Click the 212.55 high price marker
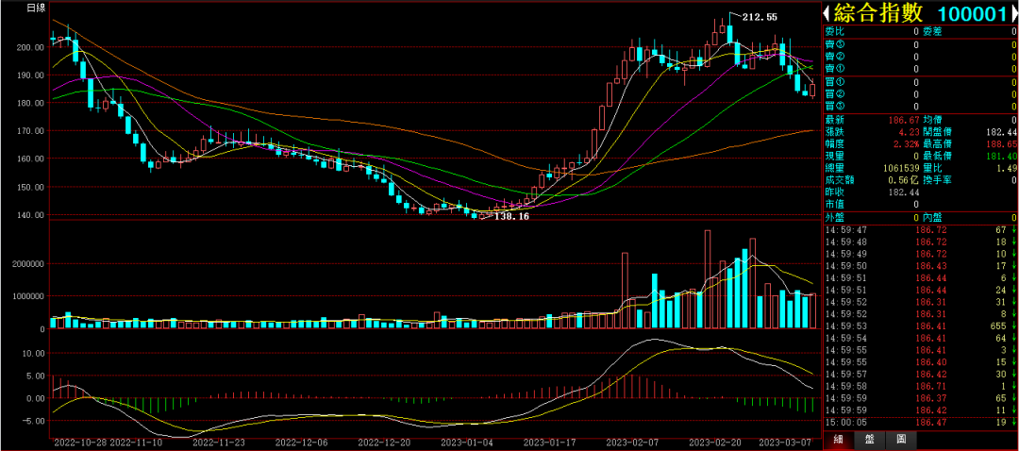 760,17
